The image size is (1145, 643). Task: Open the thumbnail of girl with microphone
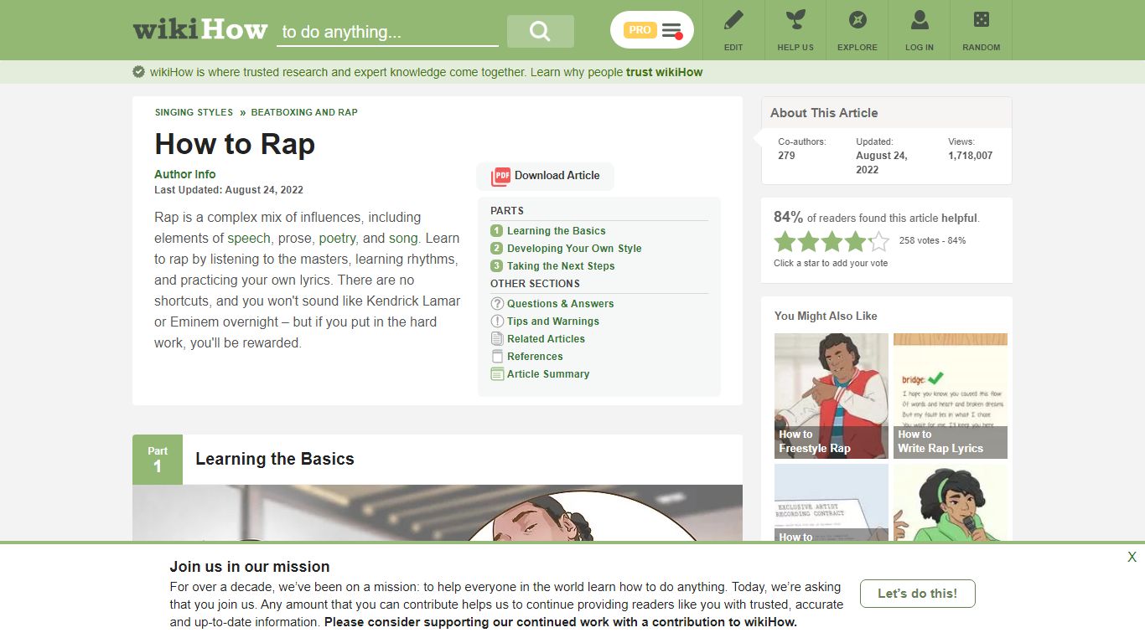(951, 502)
